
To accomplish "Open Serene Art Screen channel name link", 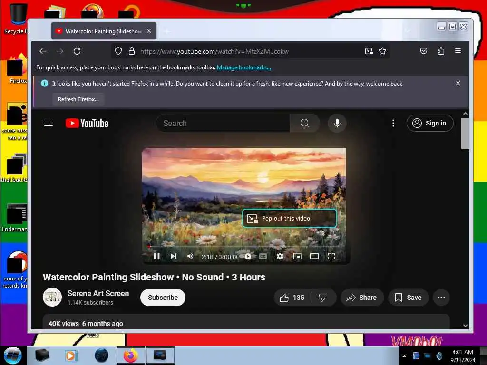I will point(98,293).
